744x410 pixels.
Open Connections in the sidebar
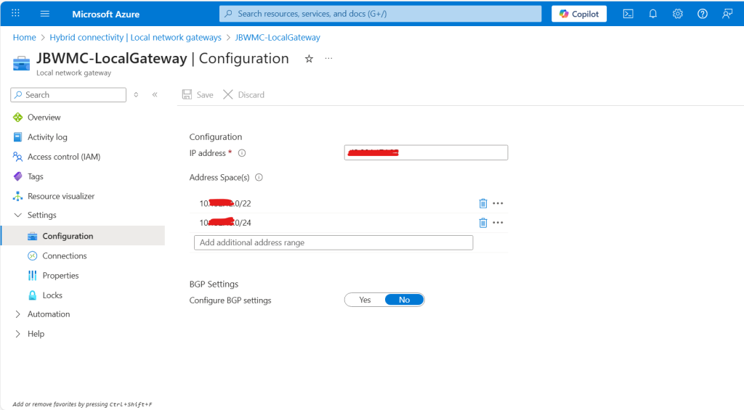coord(64,255)
